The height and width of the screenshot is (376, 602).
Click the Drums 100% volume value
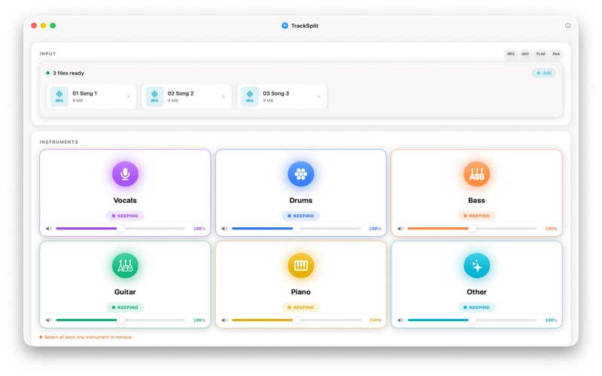(375, 229)
